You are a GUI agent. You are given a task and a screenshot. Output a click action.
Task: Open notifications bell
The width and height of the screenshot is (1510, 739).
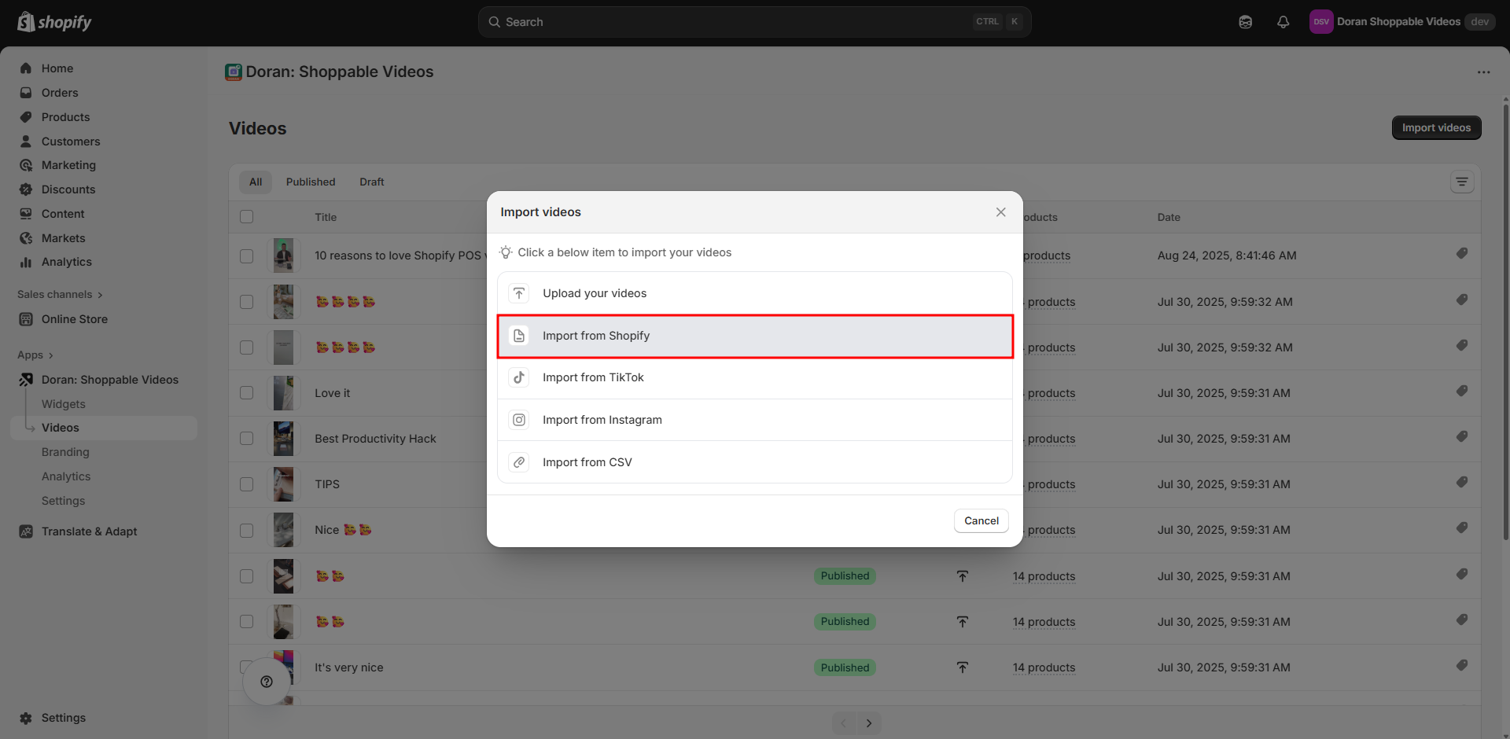(x=1283, y=22)
